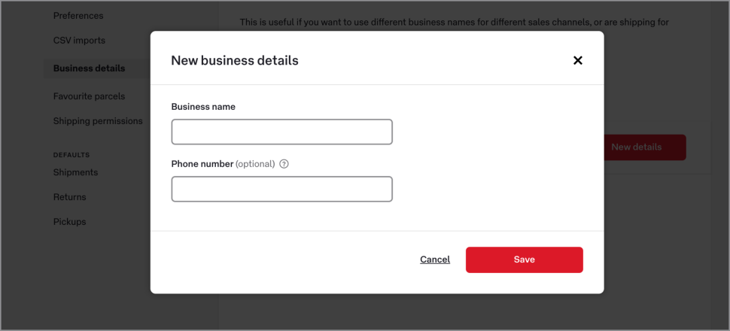Close the New business details dialog
Screen dimensions: 730x331
point(578,60)
